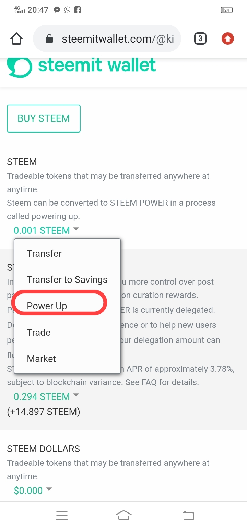Tap the Android back navigation icon

pos(188,516)
